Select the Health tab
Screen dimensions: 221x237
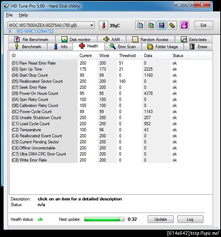pos(89,46)
